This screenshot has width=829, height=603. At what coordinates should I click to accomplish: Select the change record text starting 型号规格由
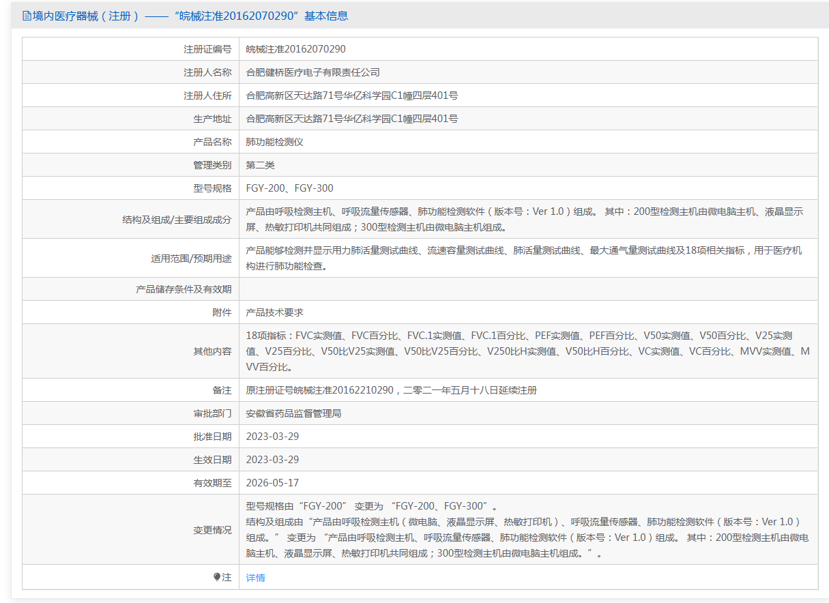pos(527,529)
